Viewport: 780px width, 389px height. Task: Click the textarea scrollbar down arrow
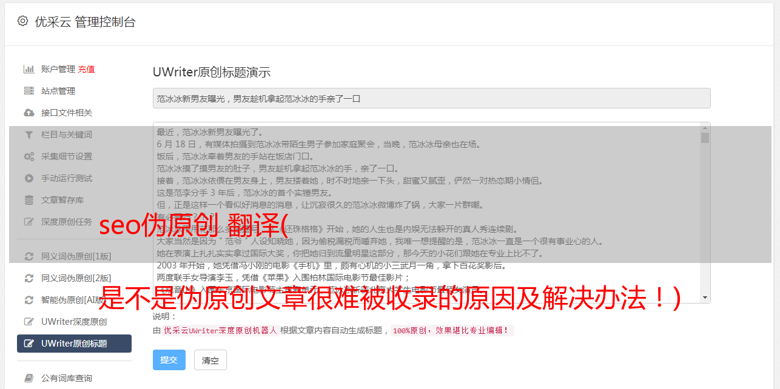point(705,298)
